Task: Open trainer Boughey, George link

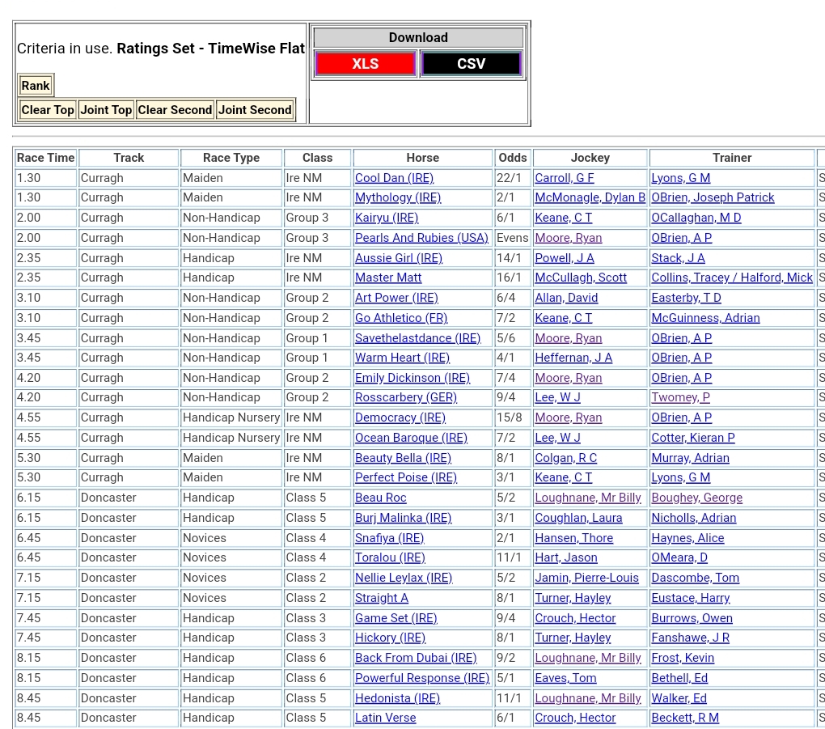Action: coord(696,498)
